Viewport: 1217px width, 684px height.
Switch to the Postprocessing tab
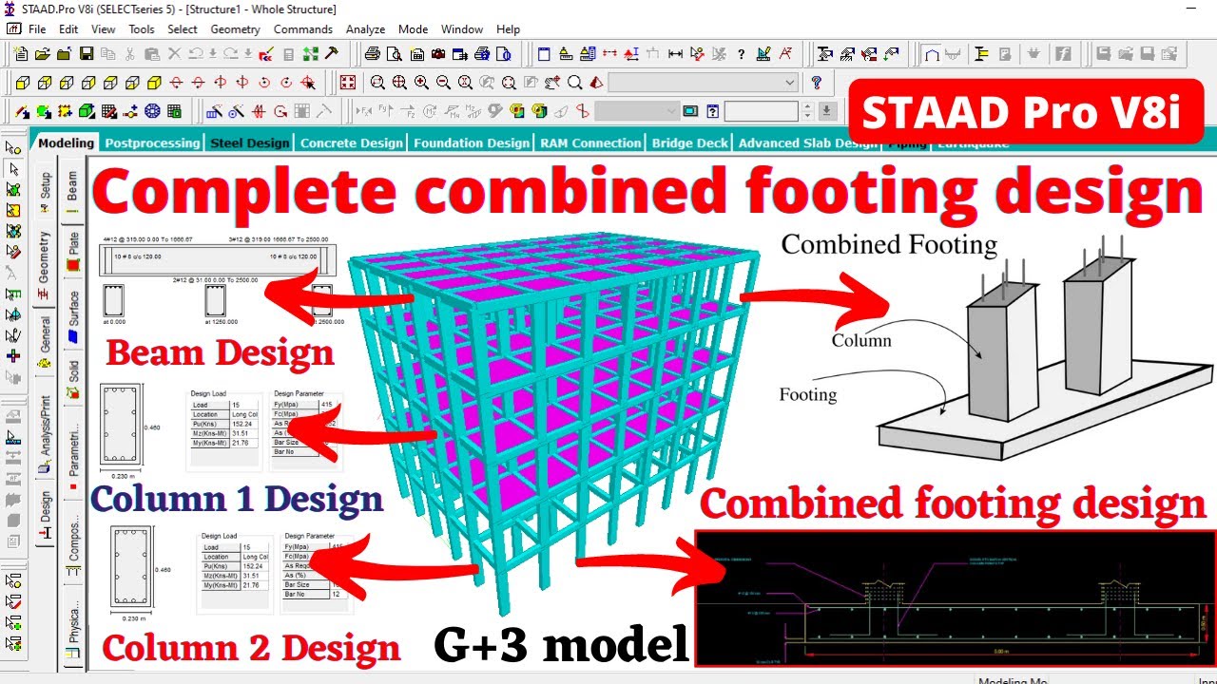click(x=153, y=143)
